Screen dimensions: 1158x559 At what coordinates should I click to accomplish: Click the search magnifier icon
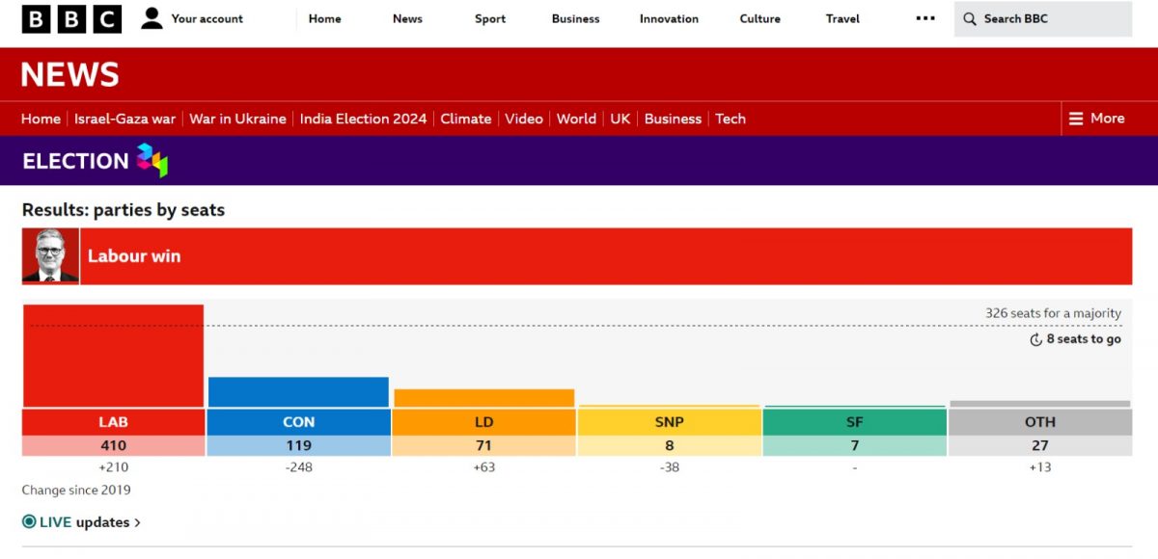[968, 18]
